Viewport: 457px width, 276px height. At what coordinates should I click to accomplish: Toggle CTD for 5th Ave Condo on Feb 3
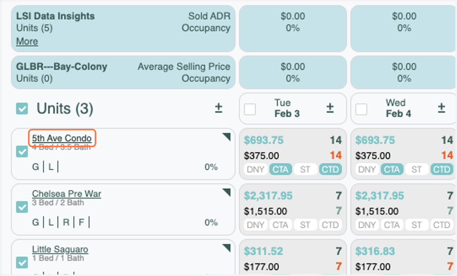coord(330,169)
